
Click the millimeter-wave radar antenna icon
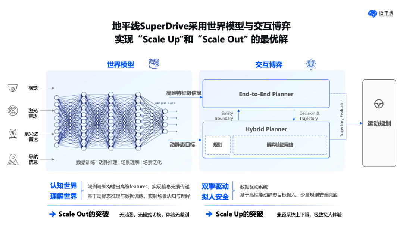tap(13, 134)
